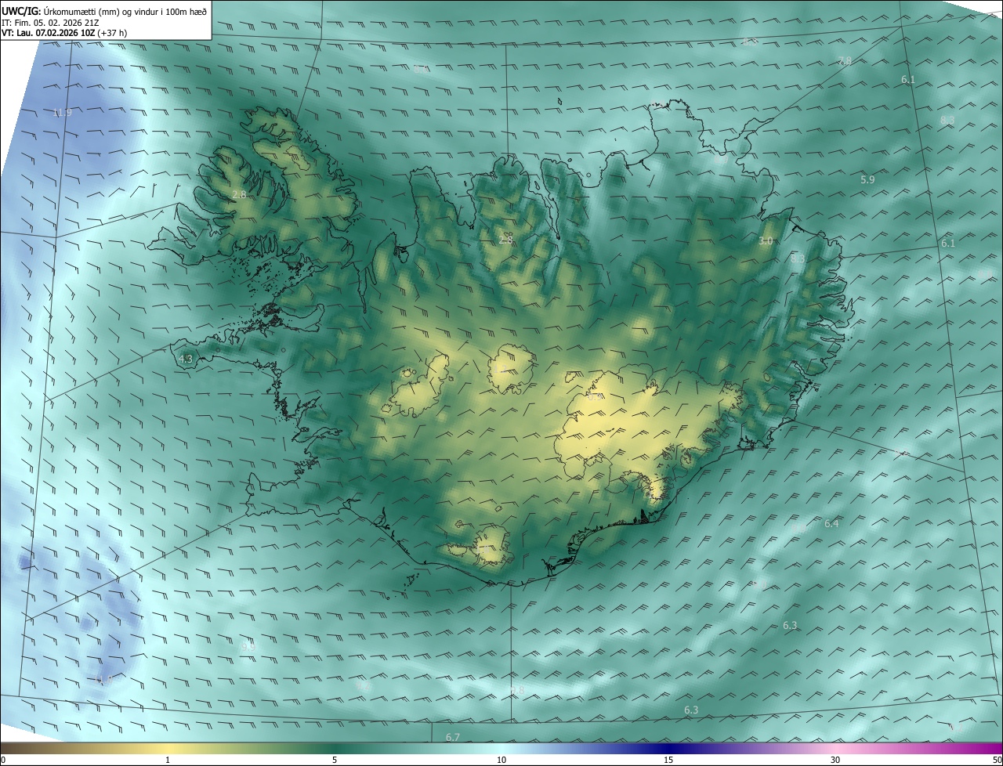
Task: Click the colorbar tick label "10"
Action: 501,760
